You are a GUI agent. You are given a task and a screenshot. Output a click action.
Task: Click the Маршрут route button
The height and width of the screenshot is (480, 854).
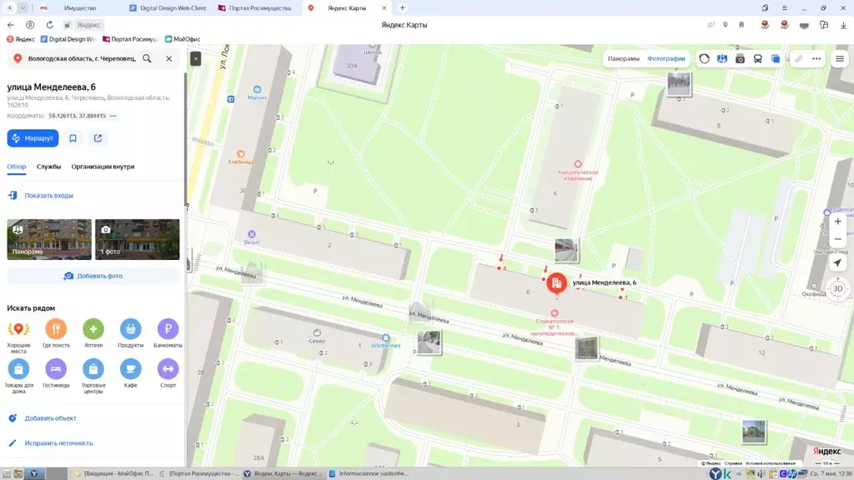[33, 138]
